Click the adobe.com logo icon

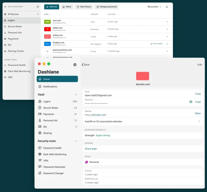pos(47,29)
